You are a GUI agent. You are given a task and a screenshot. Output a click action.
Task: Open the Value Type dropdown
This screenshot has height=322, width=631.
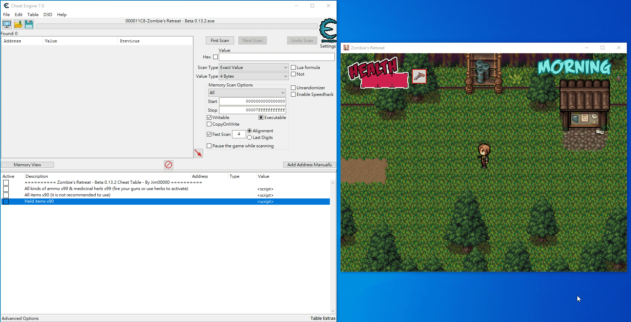[x=254, y=76]
